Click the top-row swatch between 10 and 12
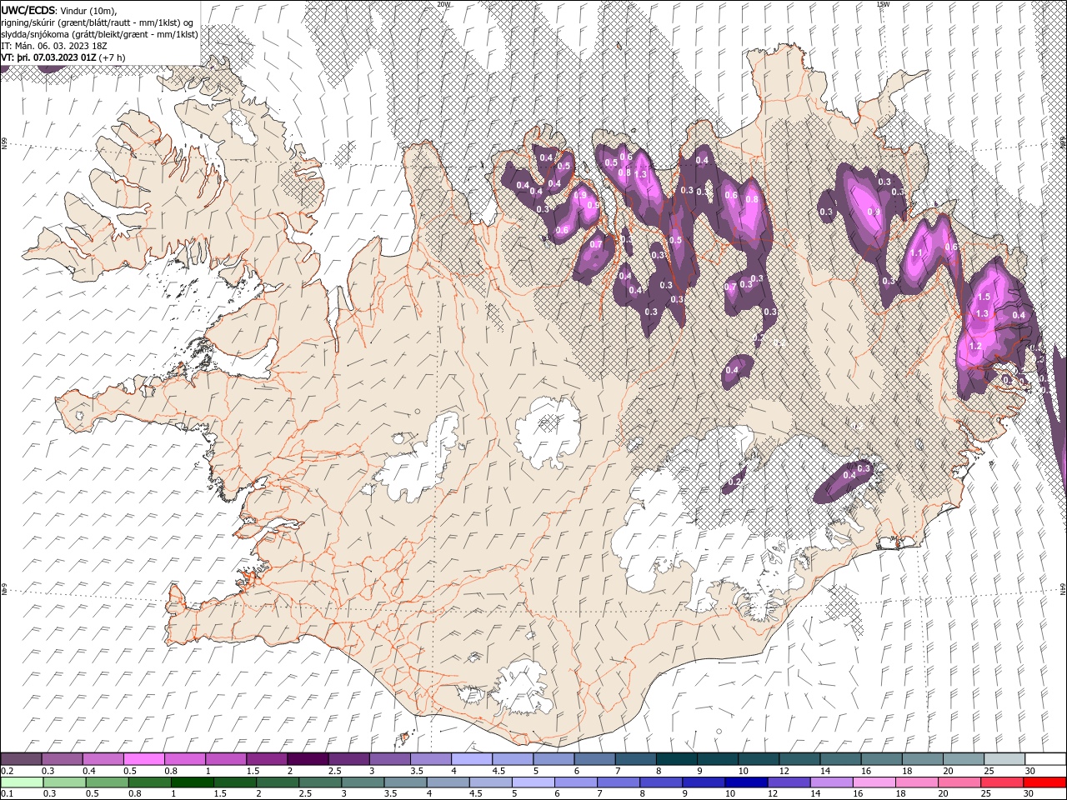1067x800 pixels. coord(759,759)
